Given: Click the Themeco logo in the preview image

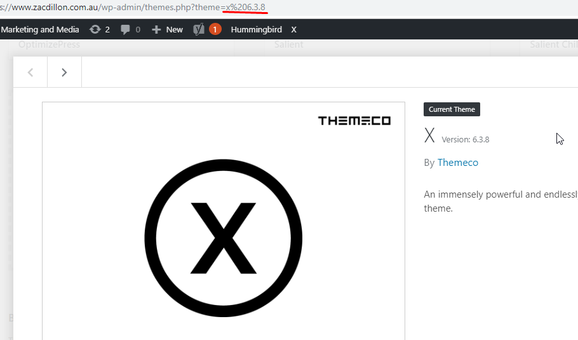Looking at the screenshot, I should [x=354, y=121].
